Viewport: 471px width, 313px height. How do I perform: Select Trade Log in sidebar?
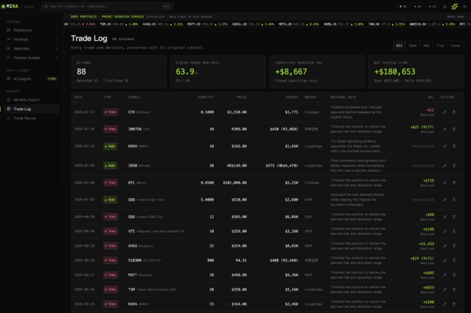click(31, 109)
